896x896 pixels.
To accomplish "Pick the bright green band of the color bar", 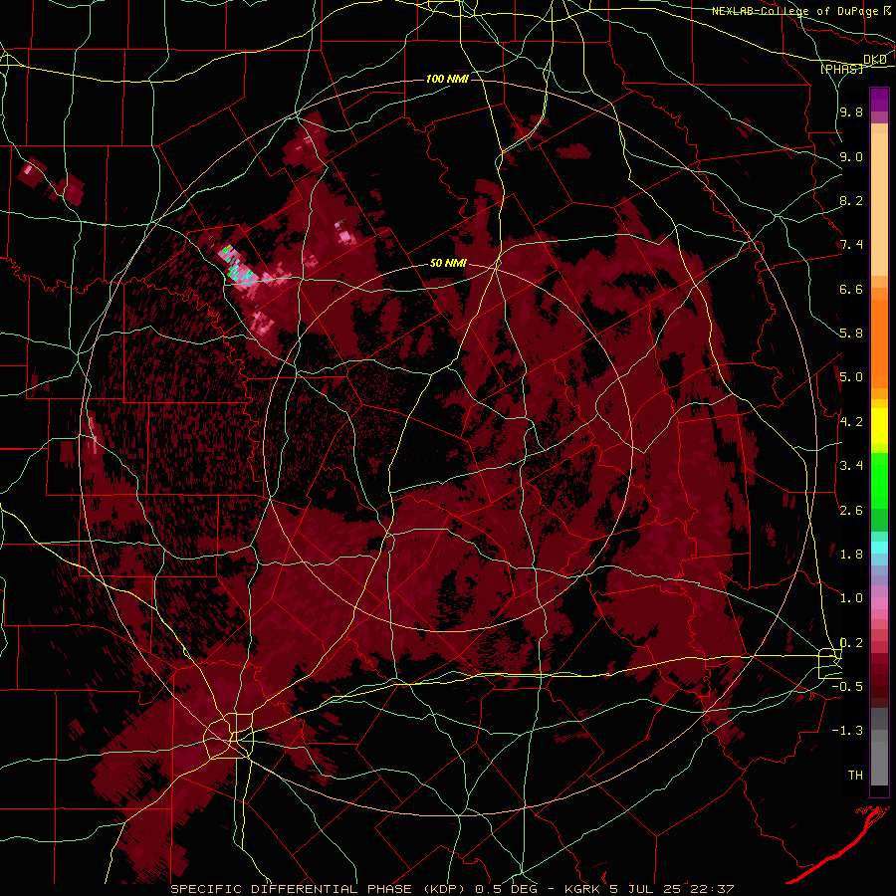I will (879, 481).
